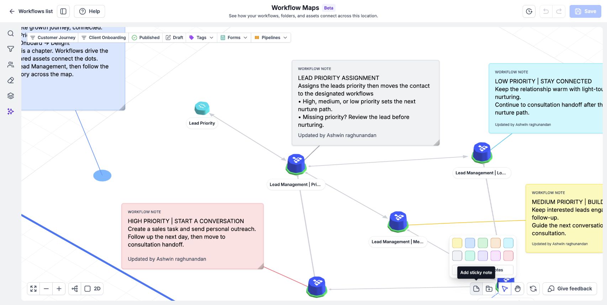Click the add folder icon
Viewport: 607px width, 305px height.
point(489,289)
